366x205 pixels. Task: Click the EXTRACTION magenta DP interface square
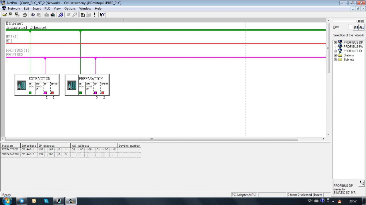45,93
